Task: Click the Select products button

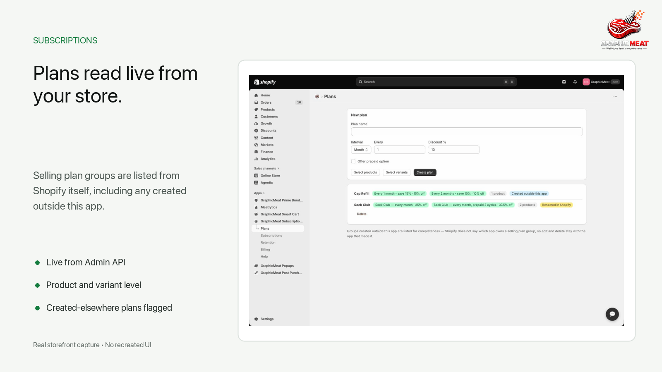Action: click(x=365, y=172)
